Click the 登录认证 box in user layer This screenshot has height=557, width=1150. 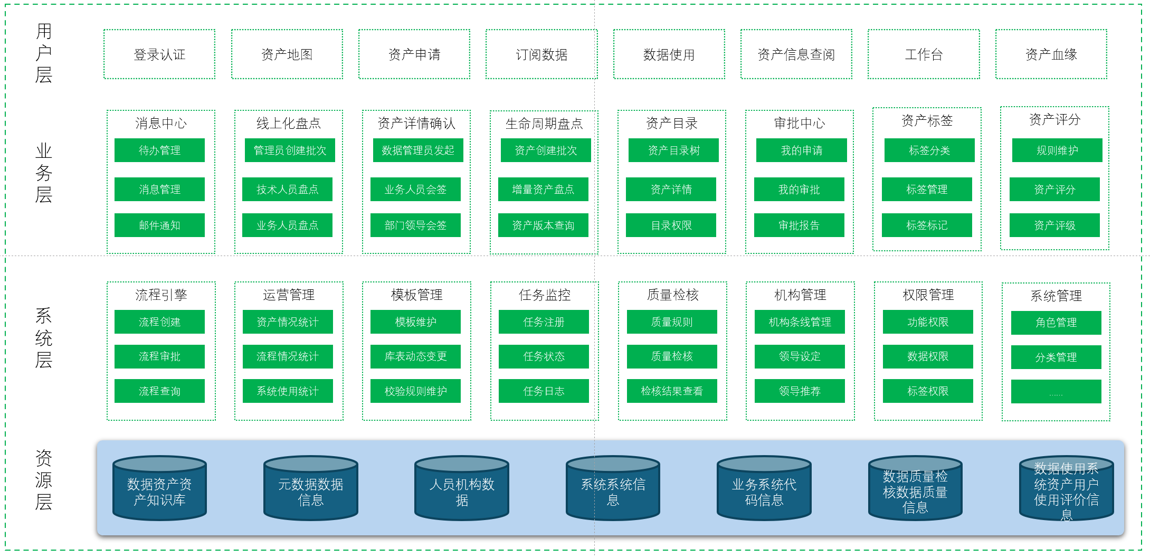(159, 54)
